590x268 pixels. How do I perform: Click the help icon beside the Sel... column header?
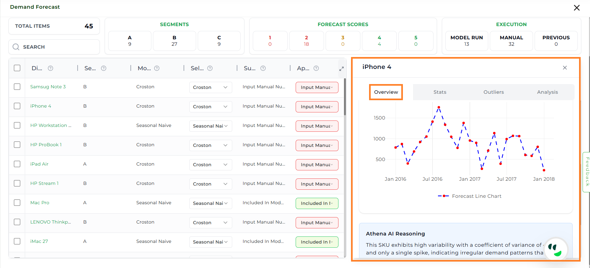pyautogui.click(x=210, y=68)
